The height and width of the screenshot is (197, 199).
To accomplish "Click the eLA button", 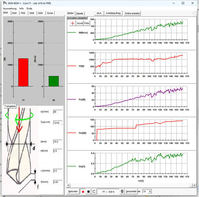I will [99, 13].
